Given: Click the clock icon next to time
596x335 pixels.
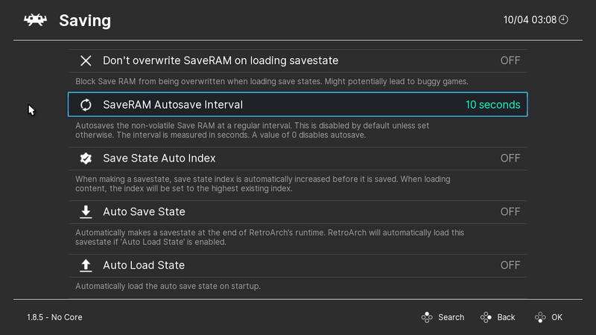Looking at the screenshot, I should click(x=563, y=19).
